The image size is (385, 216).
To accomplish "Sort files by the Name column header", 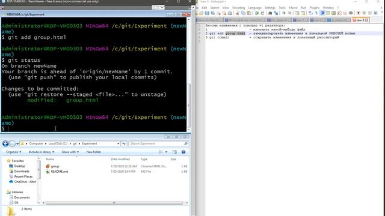I will pos(50,159).
